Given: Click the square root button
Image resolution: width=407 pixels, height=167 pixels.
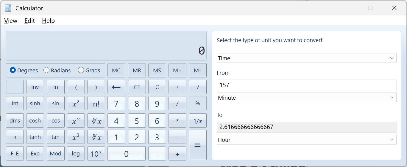Looking at the screenshot, I should coord(197,87).
